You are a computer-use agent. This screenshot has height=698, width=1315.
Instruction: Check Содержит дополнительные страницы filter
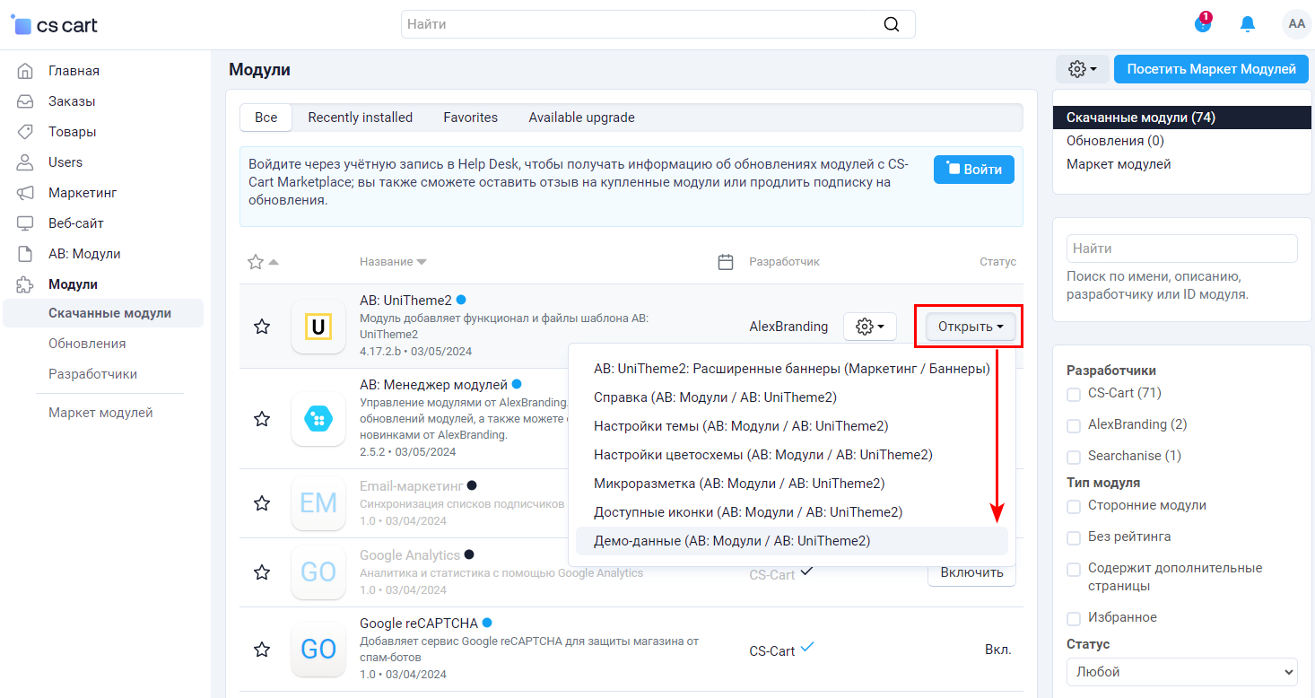[1074, 569]
